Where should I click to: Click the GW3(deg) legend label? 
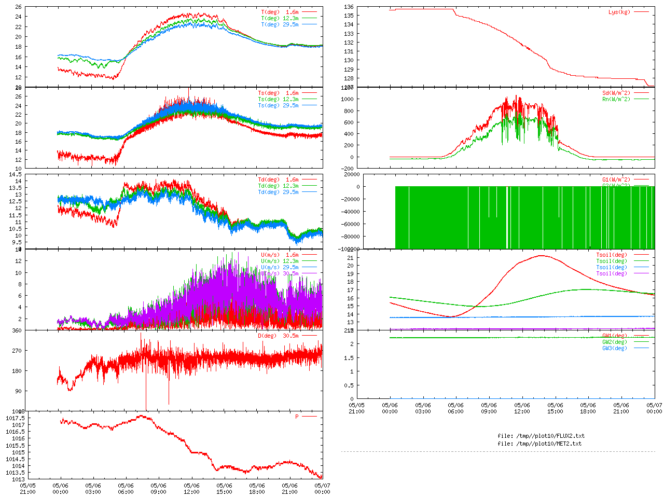(x=614, y=348)
